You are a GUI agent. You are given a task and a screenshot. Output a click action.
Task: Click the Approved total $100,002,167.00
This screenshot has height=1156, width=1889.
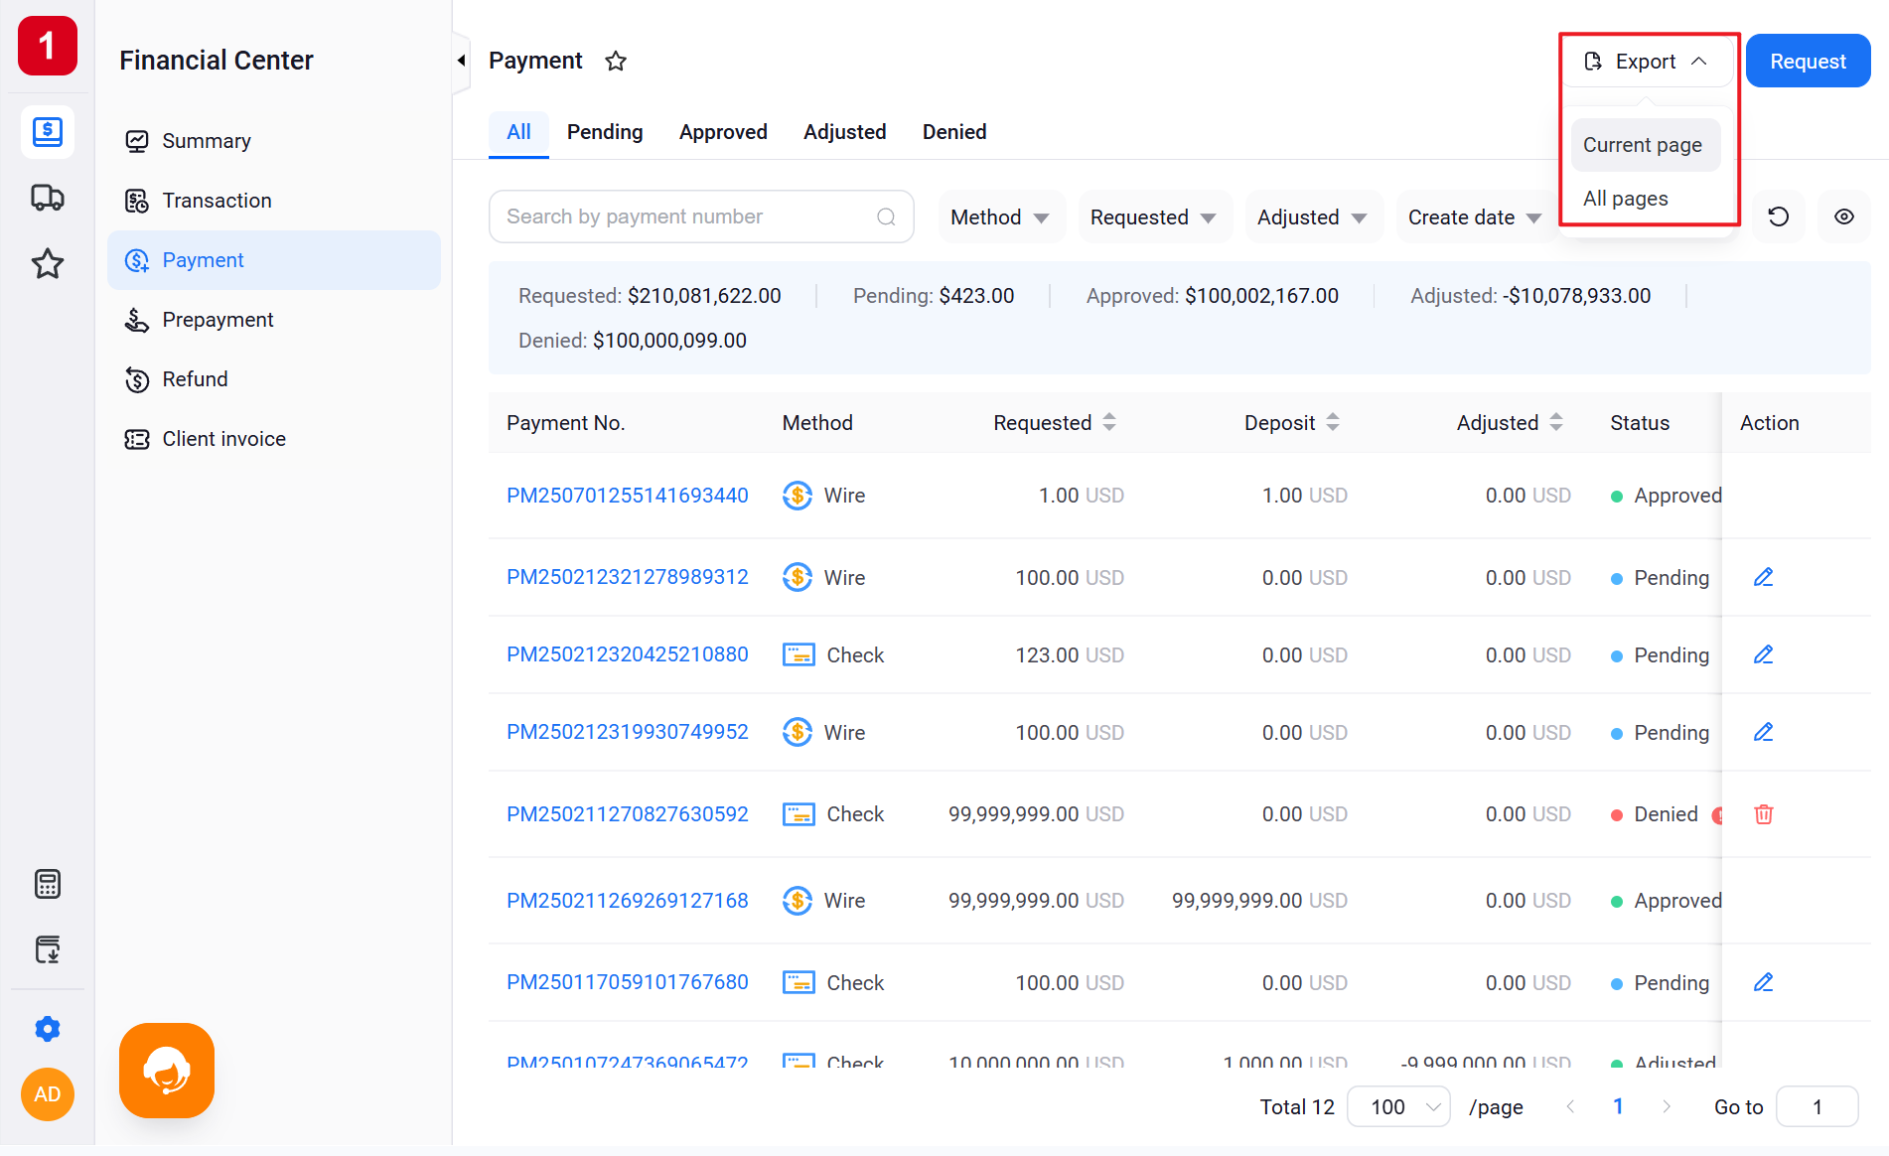click(x=1261, y=296)
